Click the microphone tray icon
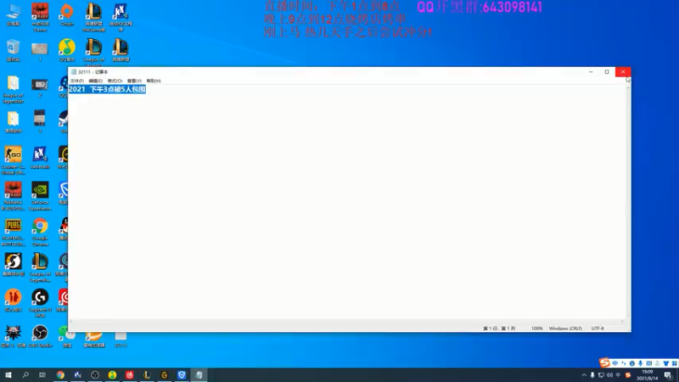This screenshot has height=382, width=679. [x=592, y=375]
